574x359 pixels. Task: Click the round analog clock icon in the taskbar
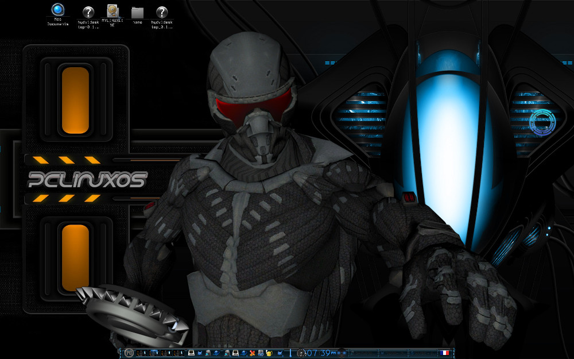click(301, 353)
